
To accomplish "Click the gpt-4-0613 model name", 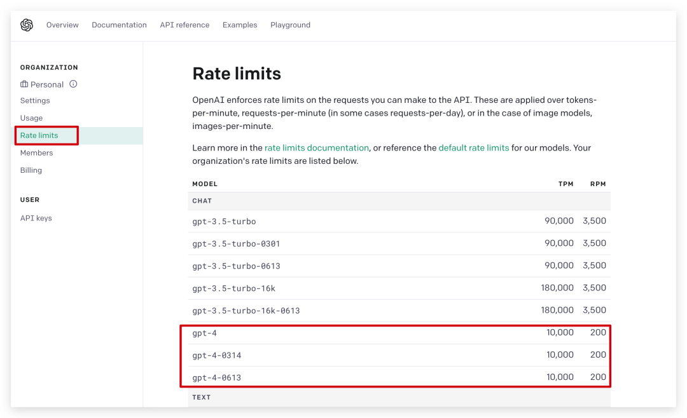I will click(x=216, y=378).
